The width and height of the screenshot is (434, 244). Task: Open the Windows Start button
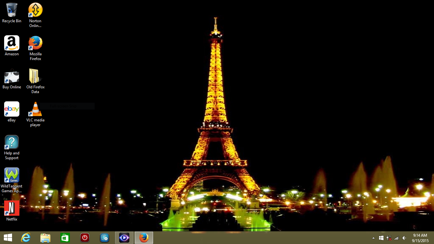point(8,238)
